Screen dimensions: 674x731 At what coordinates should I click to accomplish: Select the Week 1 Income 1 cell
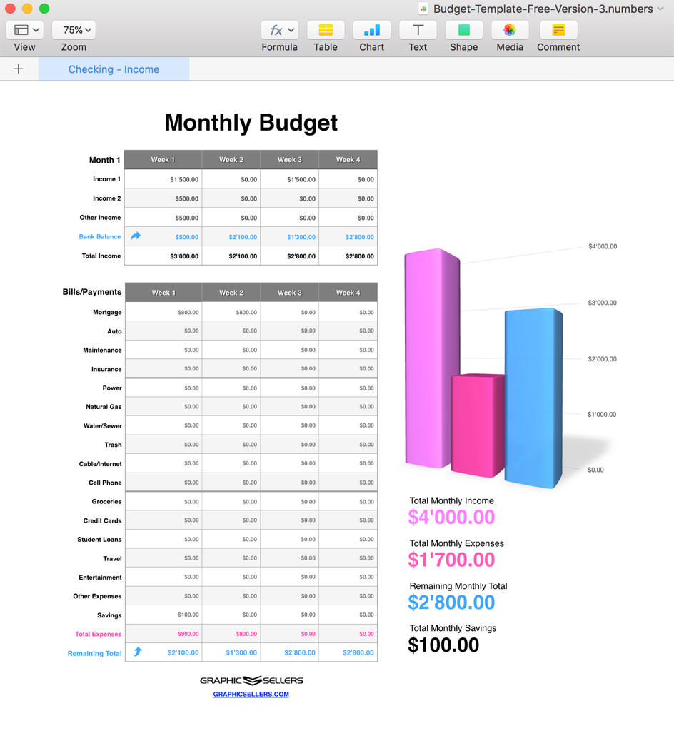(164, 179)
